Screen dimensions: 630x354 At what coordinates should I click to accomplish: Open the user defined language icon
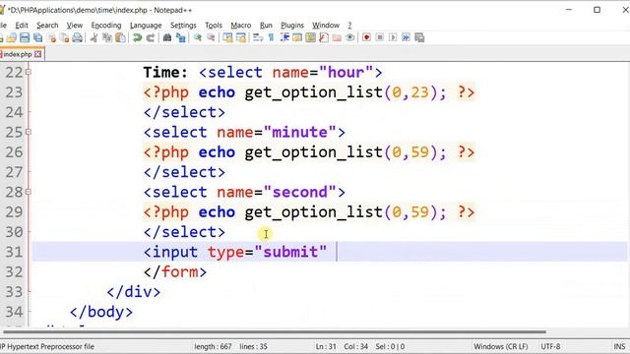(x=297, y=37)
